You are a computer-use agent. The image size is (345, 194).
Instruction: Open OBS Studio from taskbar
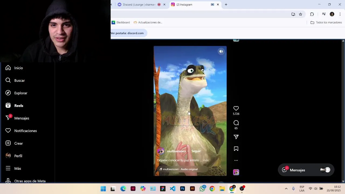(x=242, y=189)
